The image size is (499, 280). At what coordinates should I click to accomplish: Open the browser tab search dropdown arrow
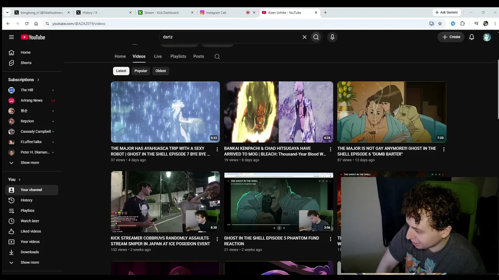click(x=7, y=12)
